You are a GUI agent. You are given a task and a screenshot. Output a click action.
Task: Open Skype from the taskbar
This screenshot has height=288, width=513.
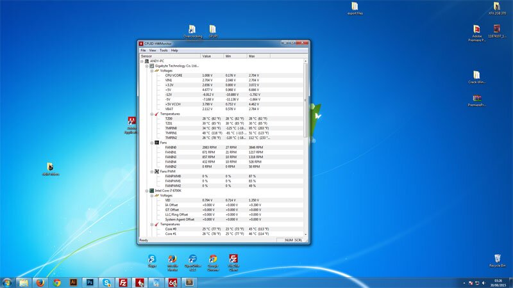coord(106,282)
